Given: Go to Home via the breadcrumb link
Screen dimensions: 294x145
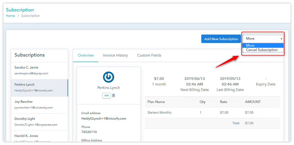Looking at the screenshot, I should 10,16.
